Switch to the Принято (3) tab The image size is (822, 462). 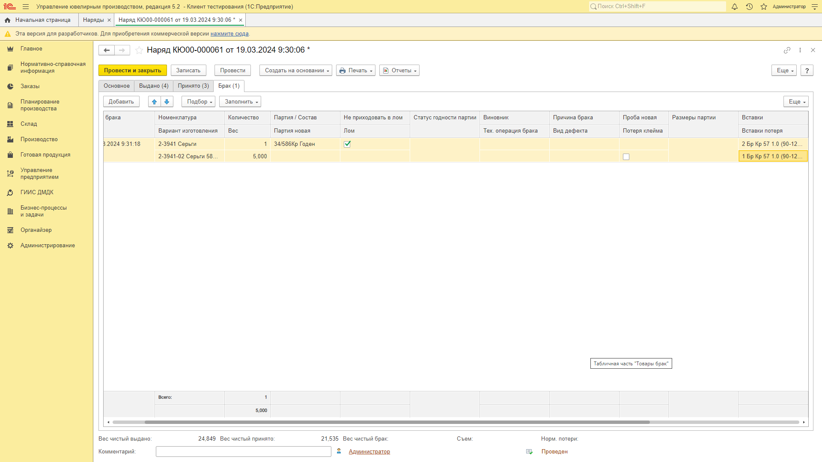coord(194,86)
